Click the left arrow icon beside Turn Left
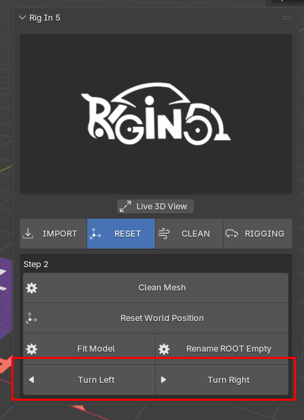The width and height of the screenshot is (304, 420). [x=31, y=380]
